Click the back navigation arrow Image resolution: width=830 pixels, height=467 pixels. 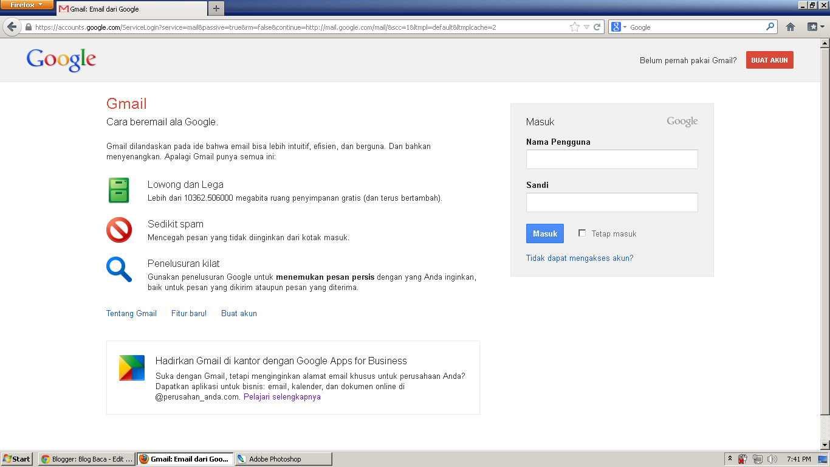12,27
